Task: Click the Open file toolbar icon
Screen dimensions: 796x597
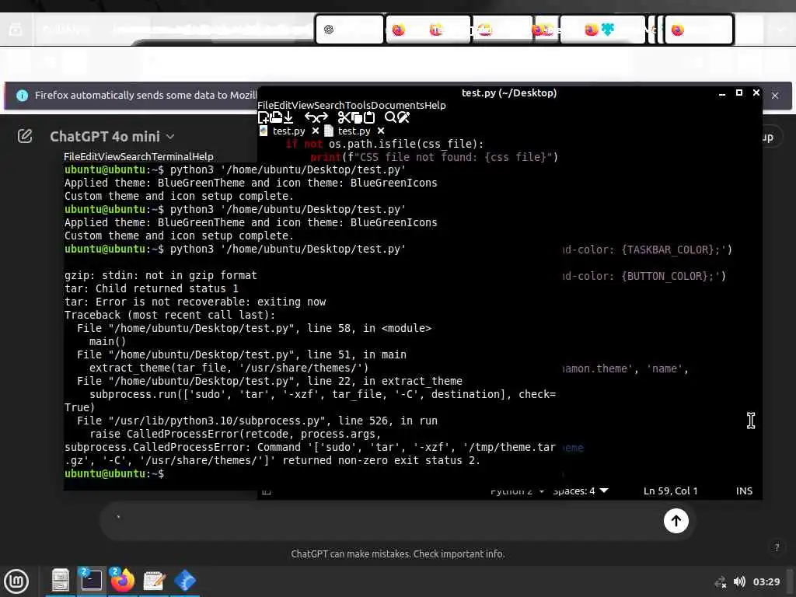Action: (x=276, y=118)
